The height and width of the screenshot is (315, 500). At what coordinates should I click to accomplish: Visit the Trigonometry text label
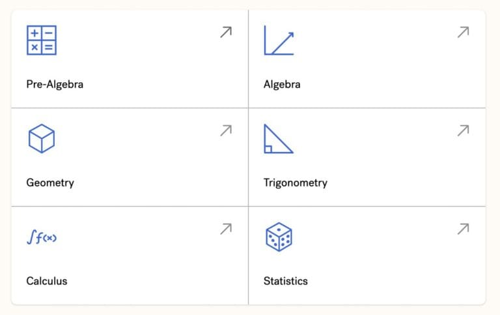point(295,183)
